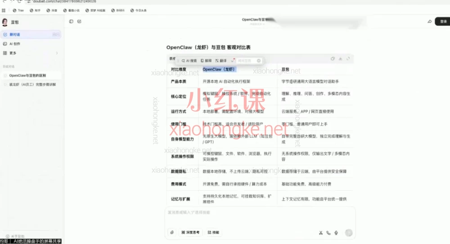Click the OpenClaw（龙虾）与豆包 客观对比表 heading
The width and height of the screenshot is (450, 244).
pos(208,48)
